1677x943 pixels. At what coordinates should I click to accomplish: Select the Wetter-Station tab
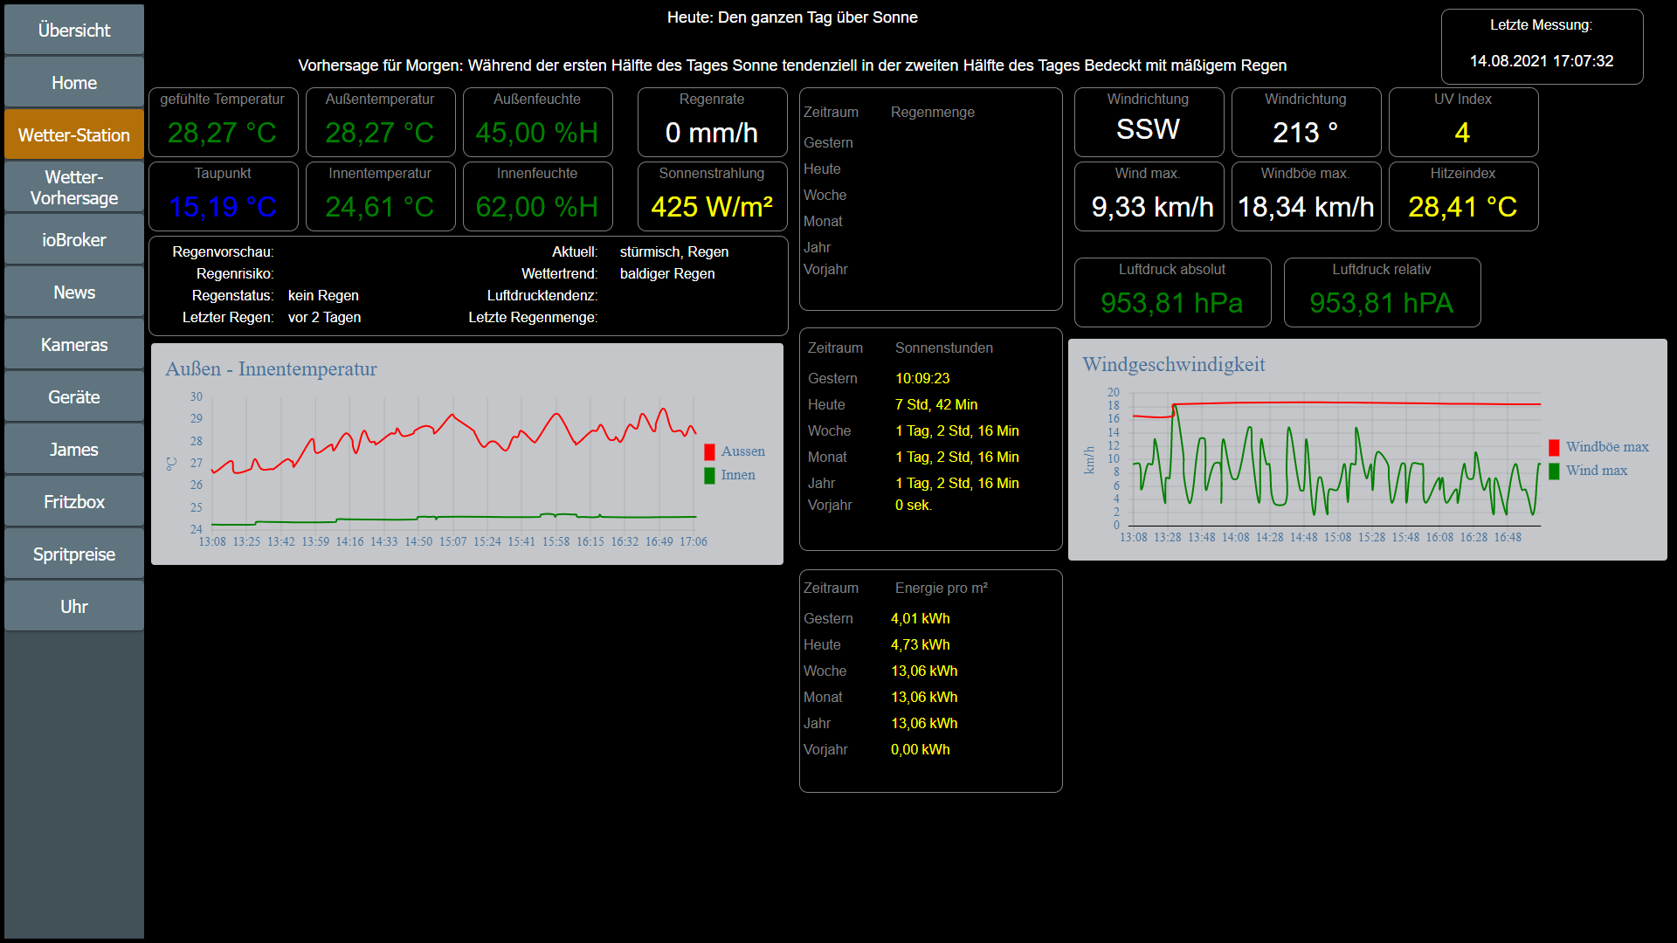[74, 135]
